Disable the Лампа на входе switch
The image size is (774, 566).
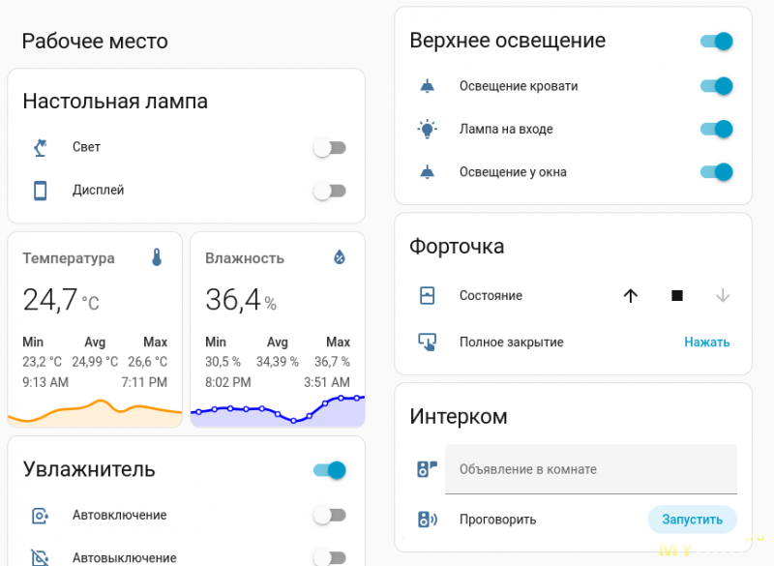[x=716, y=129]
